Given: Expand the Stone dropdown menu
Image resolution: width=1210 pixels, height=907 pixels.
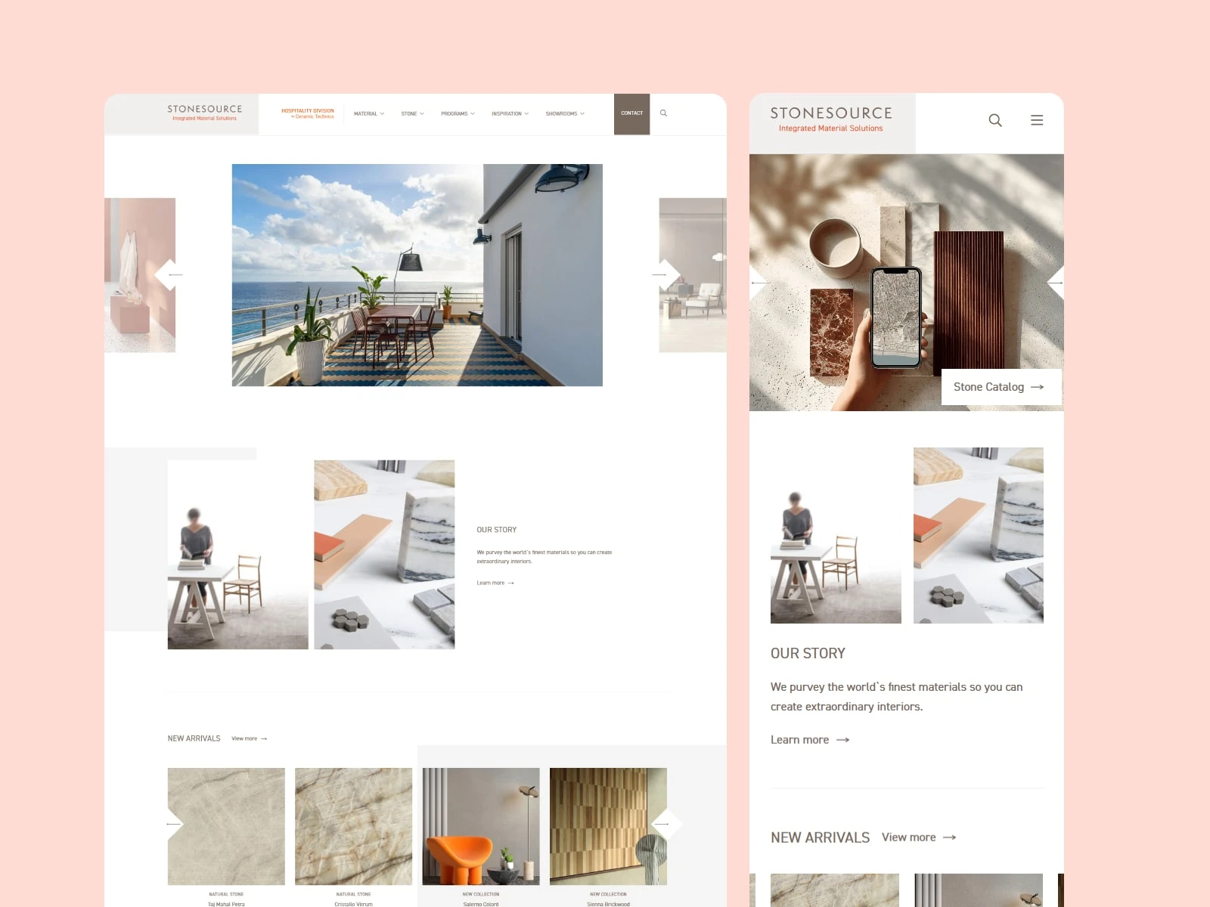Looking at the screenshot, I should click(412, 114).
